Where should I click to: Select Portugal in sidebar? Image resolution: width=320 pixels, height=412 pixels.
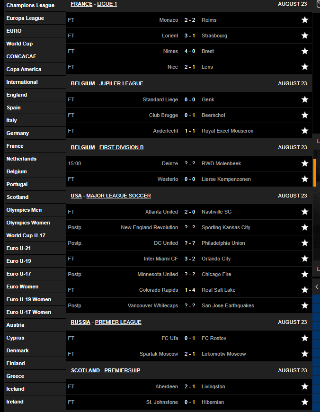pos(35,185)
